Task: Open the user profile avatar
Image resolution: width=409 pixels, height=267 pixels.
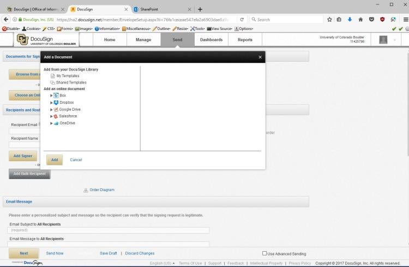Action: 383,40
